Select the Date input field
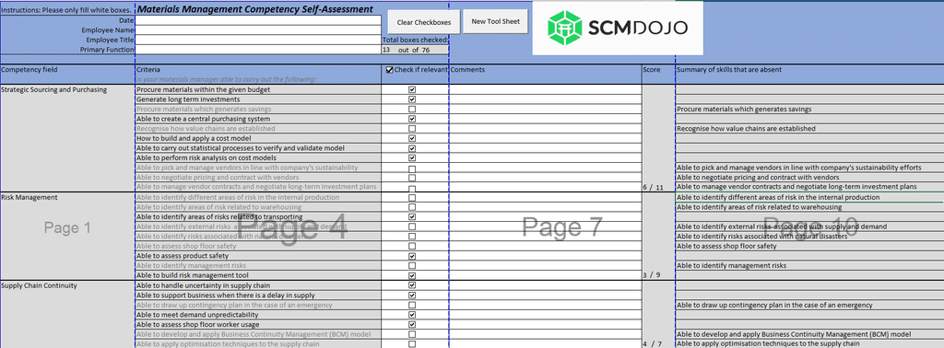 pos(259,20)
